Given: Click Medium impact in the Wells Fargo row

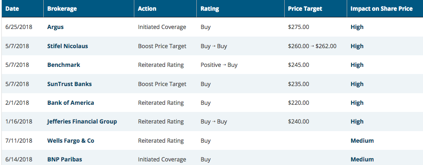Looking at the screenshot, I should pyautogui.click(x=362, y=141).
